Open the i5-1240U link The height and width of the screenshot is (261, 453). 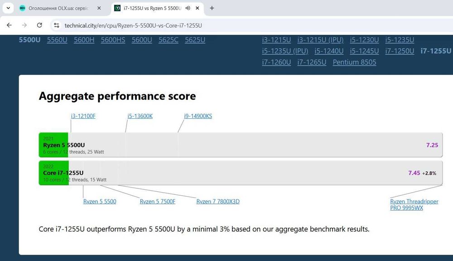pyautogui.click(x=329, y=51)
